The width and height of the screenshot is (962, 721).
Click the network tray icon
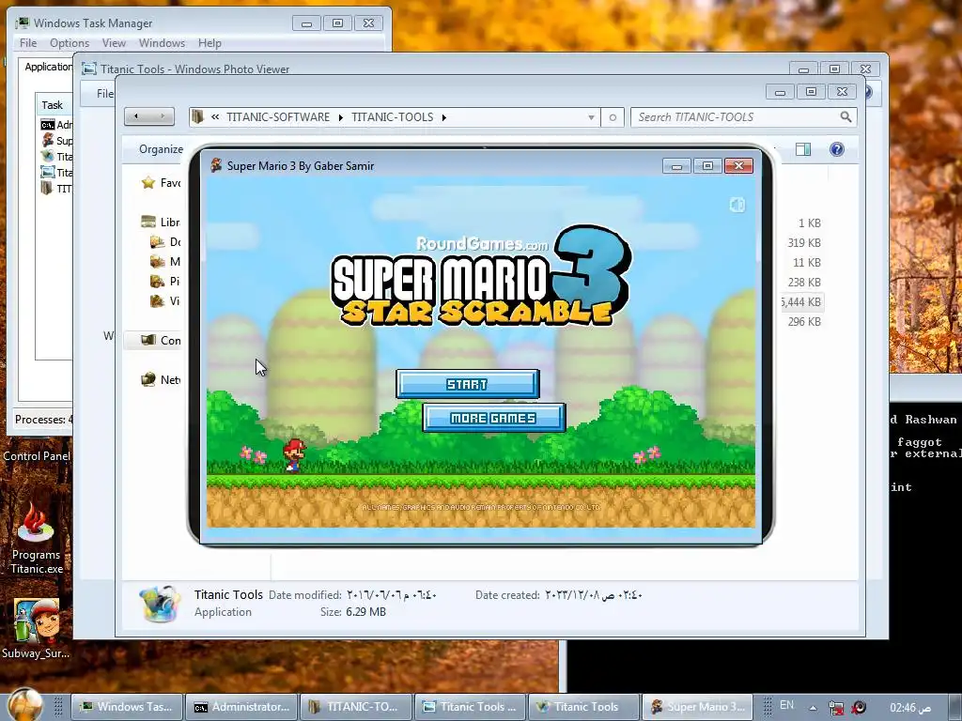click(835, 708)
